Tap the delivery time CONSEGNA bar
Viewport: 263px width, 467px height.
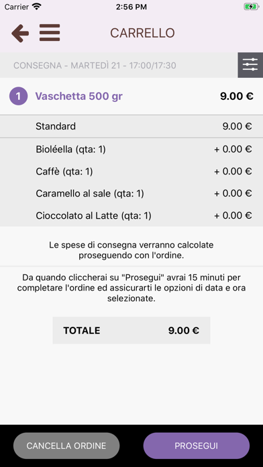119,65
